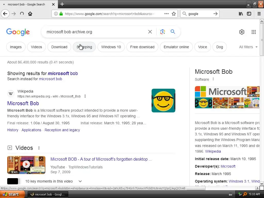Open the Windows start button
264x198 pixels.
12,194
